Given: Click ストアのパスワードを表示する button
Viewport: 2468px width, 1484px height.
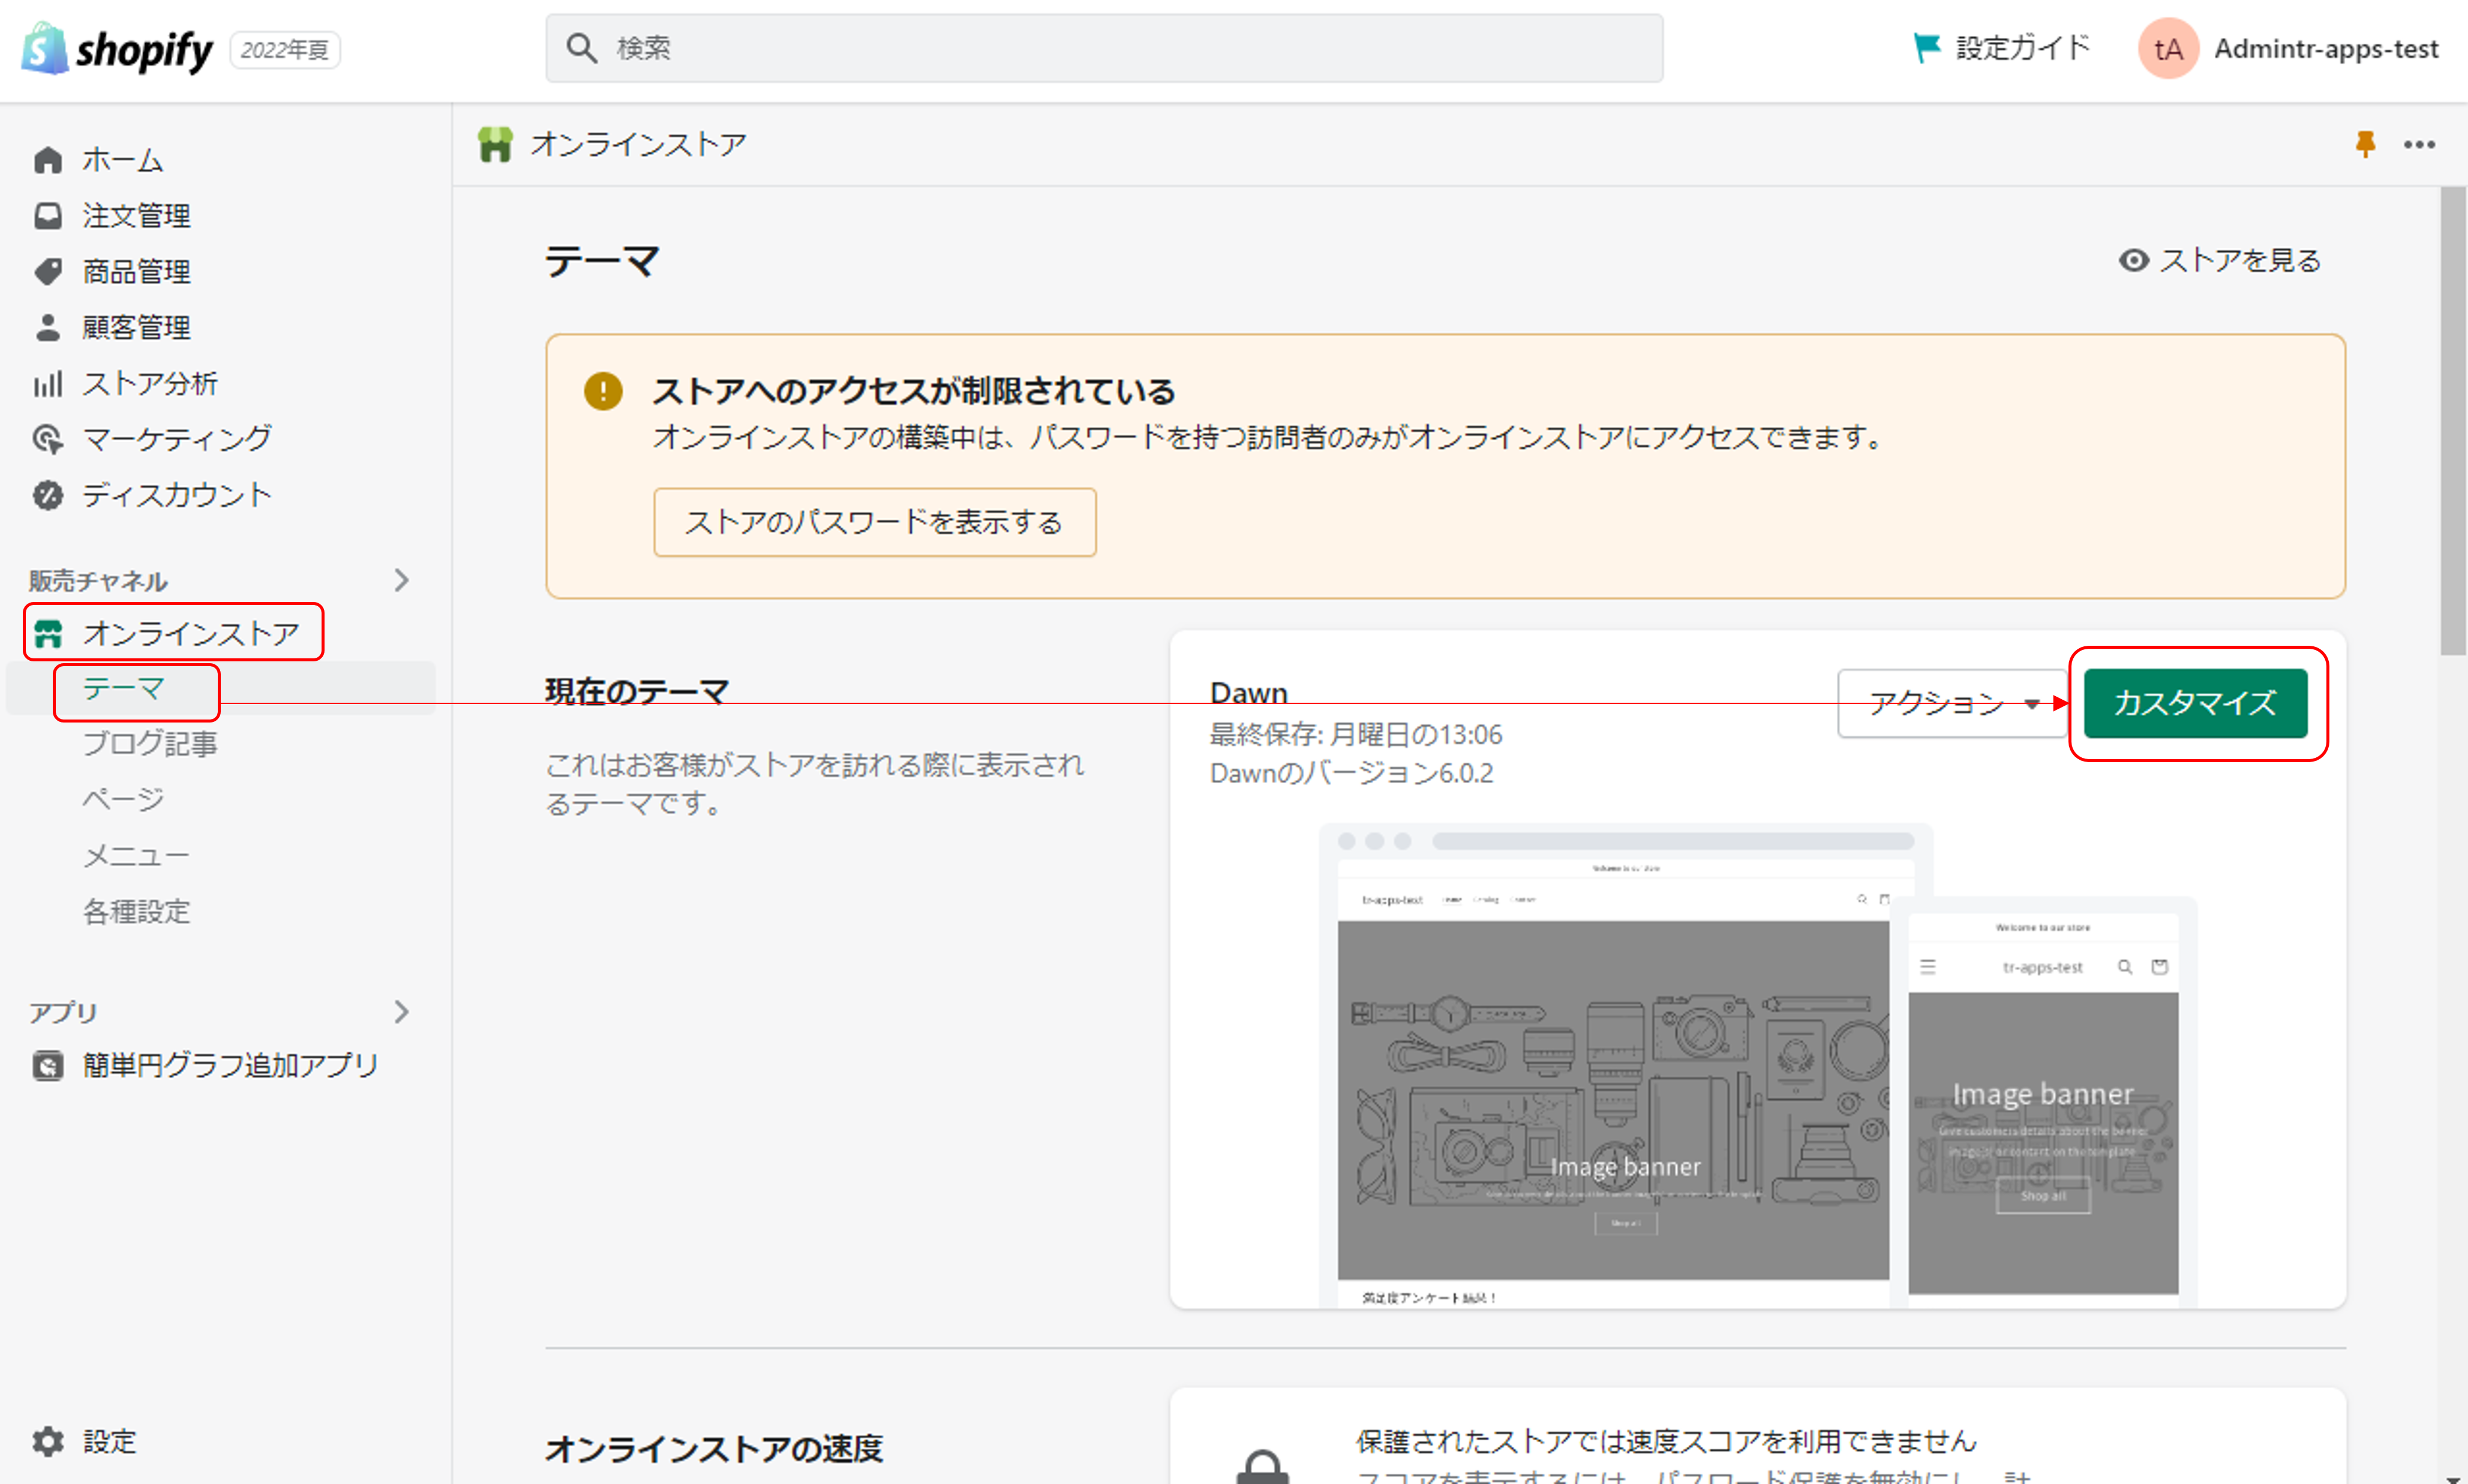Looking at the screenshot, I should [x=874, y=522].
